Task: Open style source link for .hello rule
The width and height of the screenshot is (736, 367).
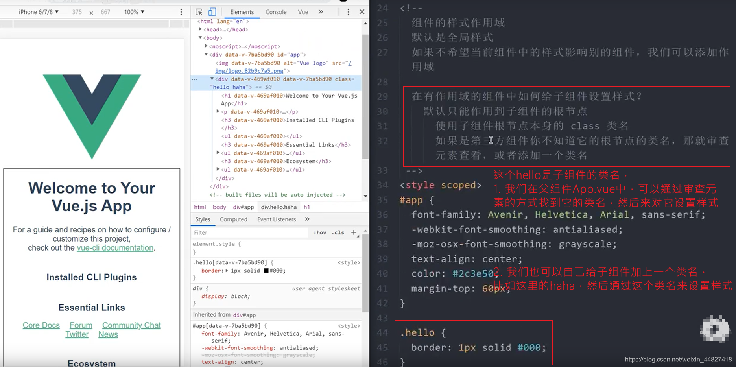Action: 349,262
